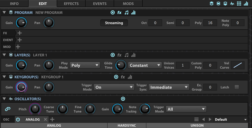Click the first layers icon in top-right toolbar
Image resolution: width=252 pixels, height=128 pixels.
tap(211, 4)
